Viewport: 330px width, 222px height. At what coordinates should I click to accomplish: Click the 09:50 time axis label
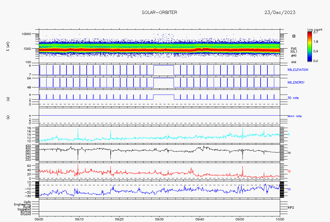240,219
